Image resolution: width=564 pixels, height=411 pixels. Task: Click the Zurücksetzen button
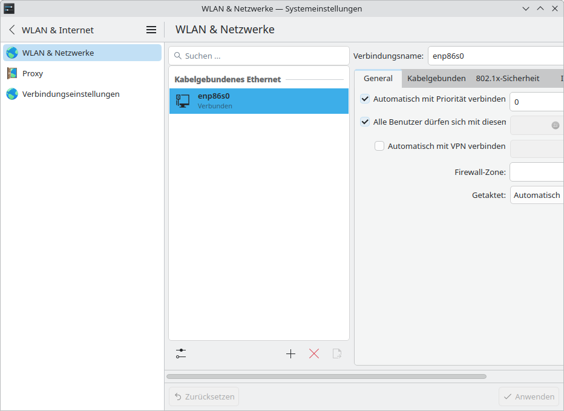pos(204,396)
